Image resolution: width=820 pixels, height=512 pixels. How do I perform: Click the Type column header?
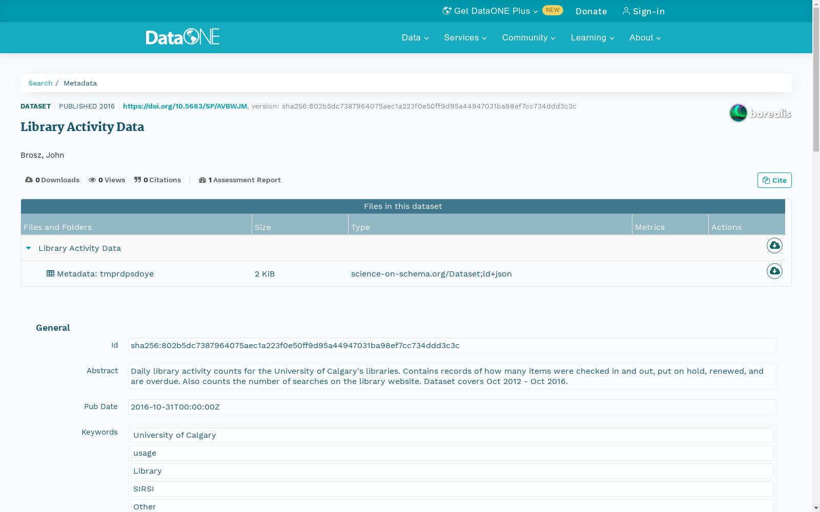[490, 225]
